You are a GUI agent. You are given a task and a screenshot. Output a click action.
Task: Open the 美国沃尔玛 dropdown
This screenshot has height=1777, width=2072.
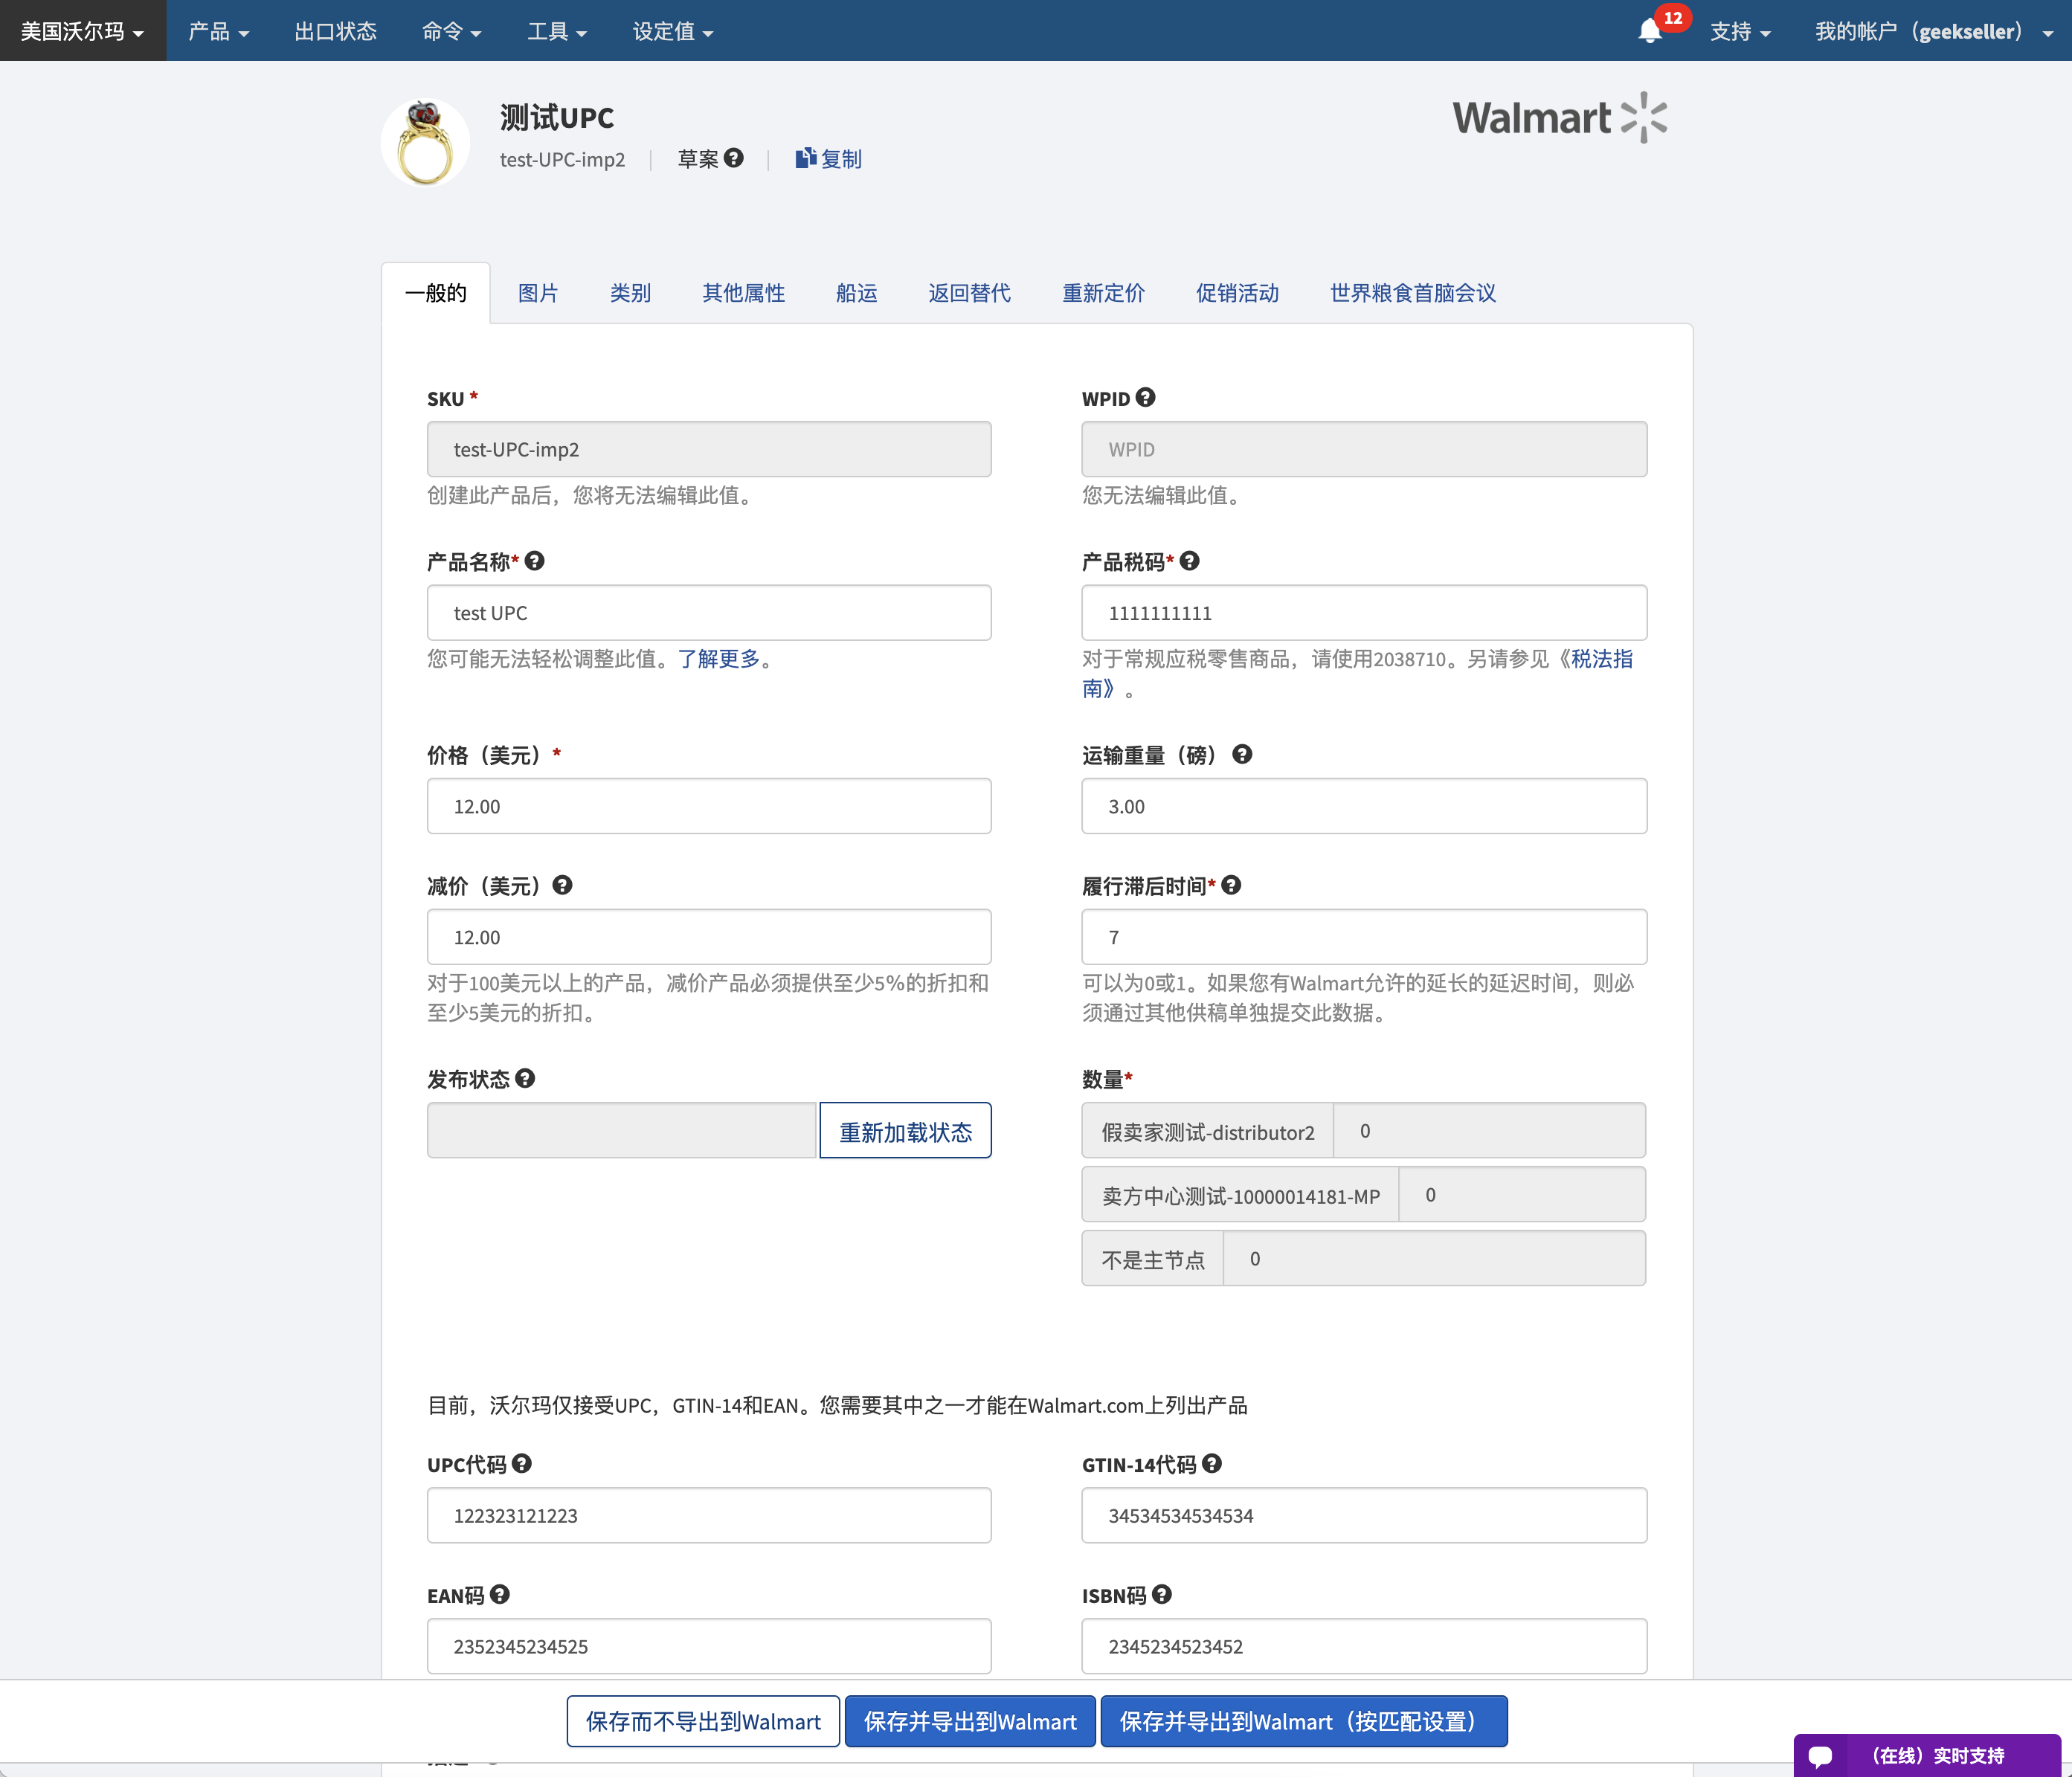tap(83, 31)
